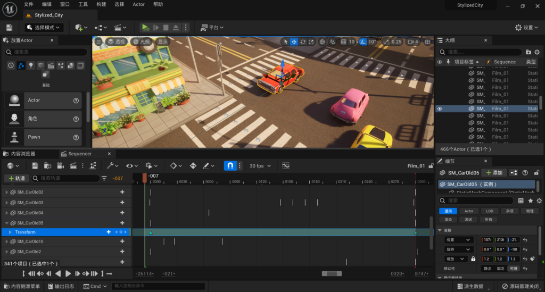Open the 窗口 menu
The image size is (545, 292).
pyautogui.click(x=65, y=4)
